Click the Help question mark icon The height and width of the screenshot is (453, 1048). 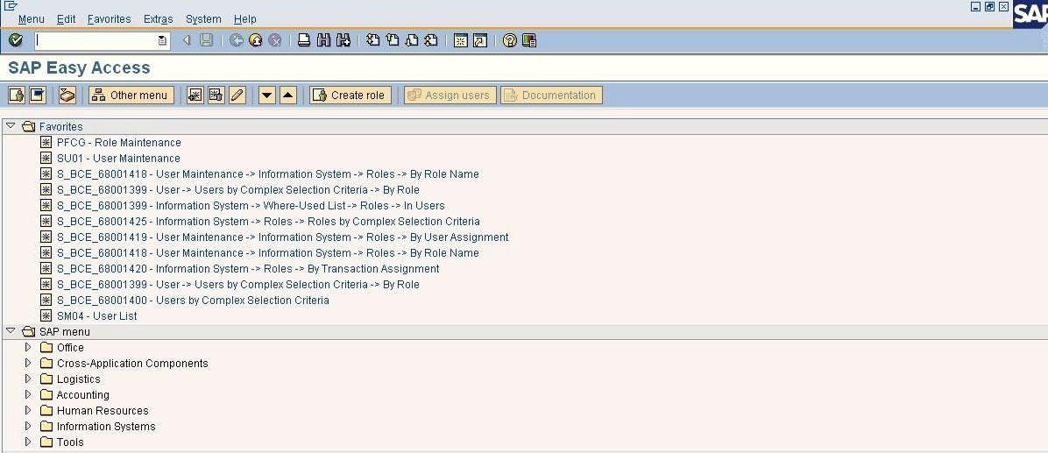(x=510, y=41)
